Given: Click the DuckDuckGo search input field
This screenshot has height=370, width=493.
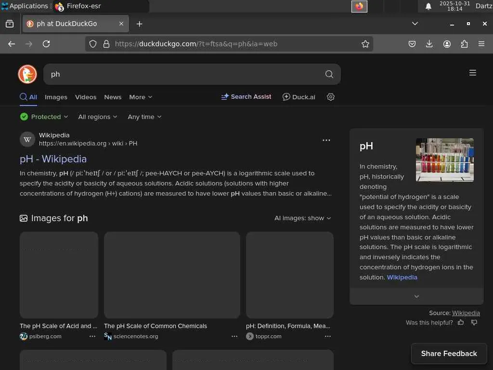Looking at the screenshot, I should [x=185, y=74].
